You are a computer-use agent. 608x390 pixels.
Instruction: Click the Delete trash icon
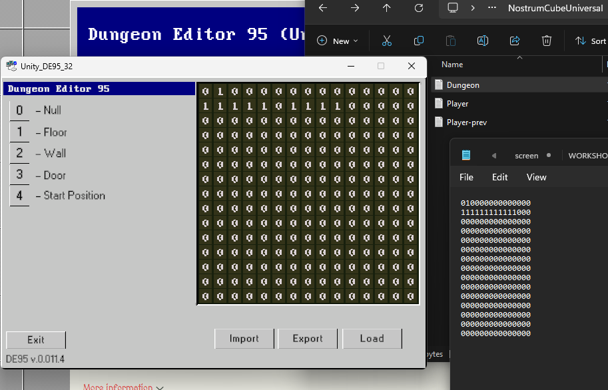[547, 41]
